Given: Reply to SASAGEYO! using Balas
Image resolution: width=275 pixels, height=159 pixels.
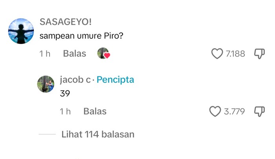Looking at the screenshot, I should coord(74,54).
